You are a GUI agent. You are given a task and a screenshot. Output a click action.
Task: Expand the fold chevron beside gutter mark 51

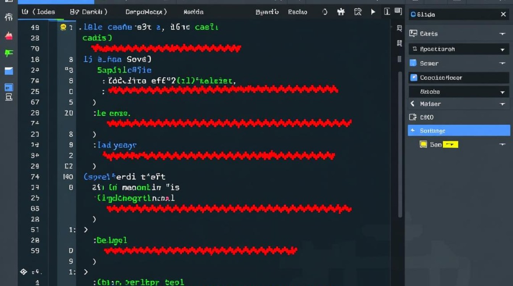coord(85,230)
